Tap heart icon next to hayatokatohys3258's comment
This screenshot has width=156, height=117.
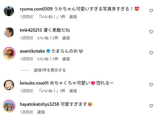[151, 106]
